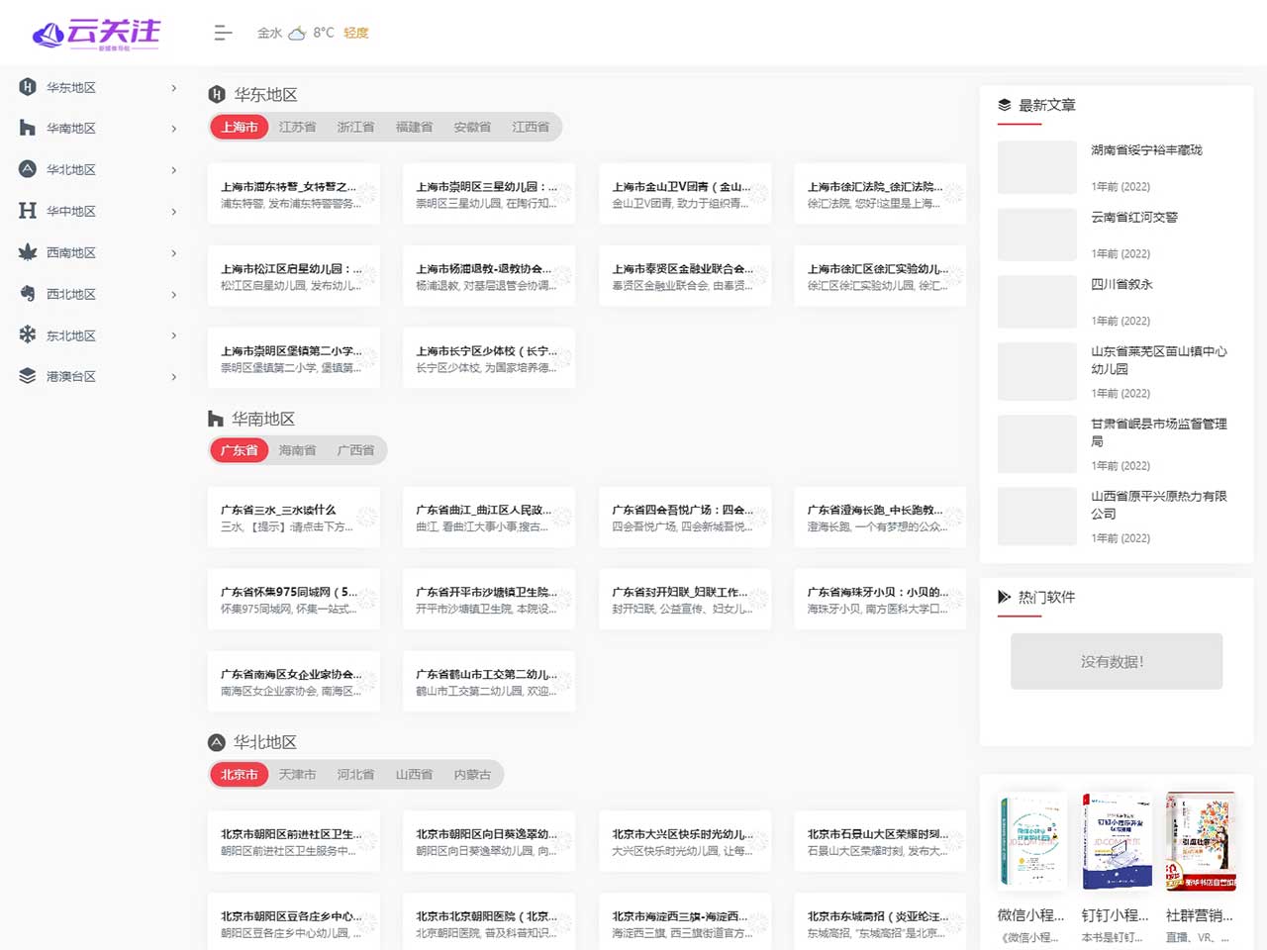Open the 微信小程 book thumbnail
Screen dimensions: 1267x950
(1032, 839)
